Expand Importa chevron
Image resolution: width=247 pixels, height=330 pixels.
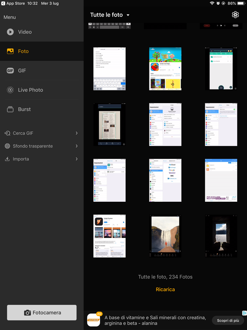(77, 159)
